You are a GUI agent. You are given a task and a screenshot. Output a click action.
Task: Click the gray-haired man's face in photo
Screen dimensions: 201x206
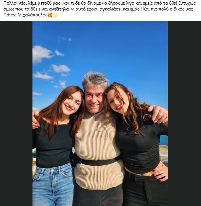(x=93, y=100)
